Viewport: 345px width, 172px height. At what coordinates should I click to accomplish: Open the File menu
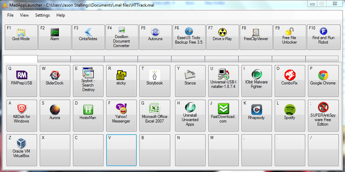tap(10, 15)
